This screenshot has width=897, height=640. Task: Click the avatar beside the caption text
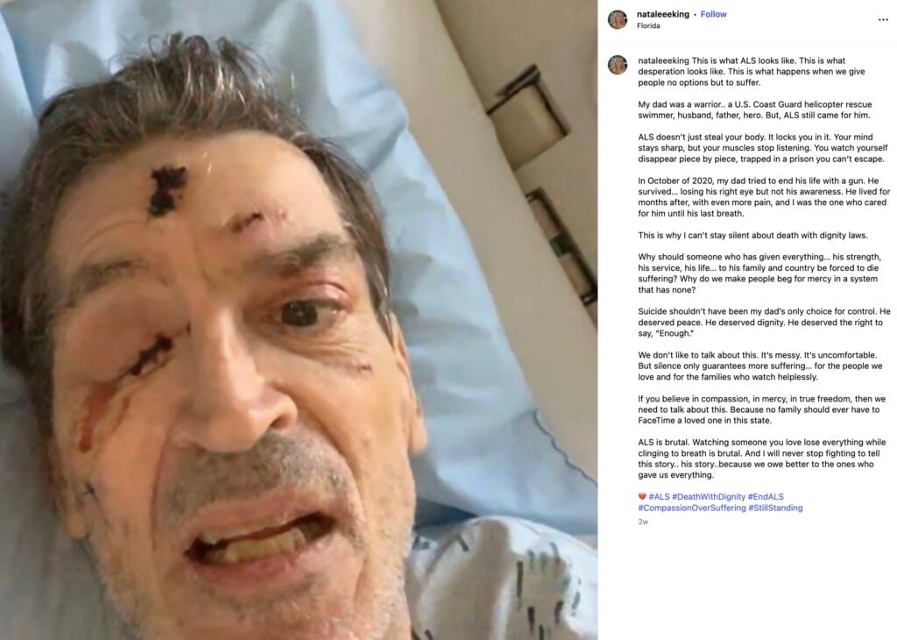(x=618, y=65)
